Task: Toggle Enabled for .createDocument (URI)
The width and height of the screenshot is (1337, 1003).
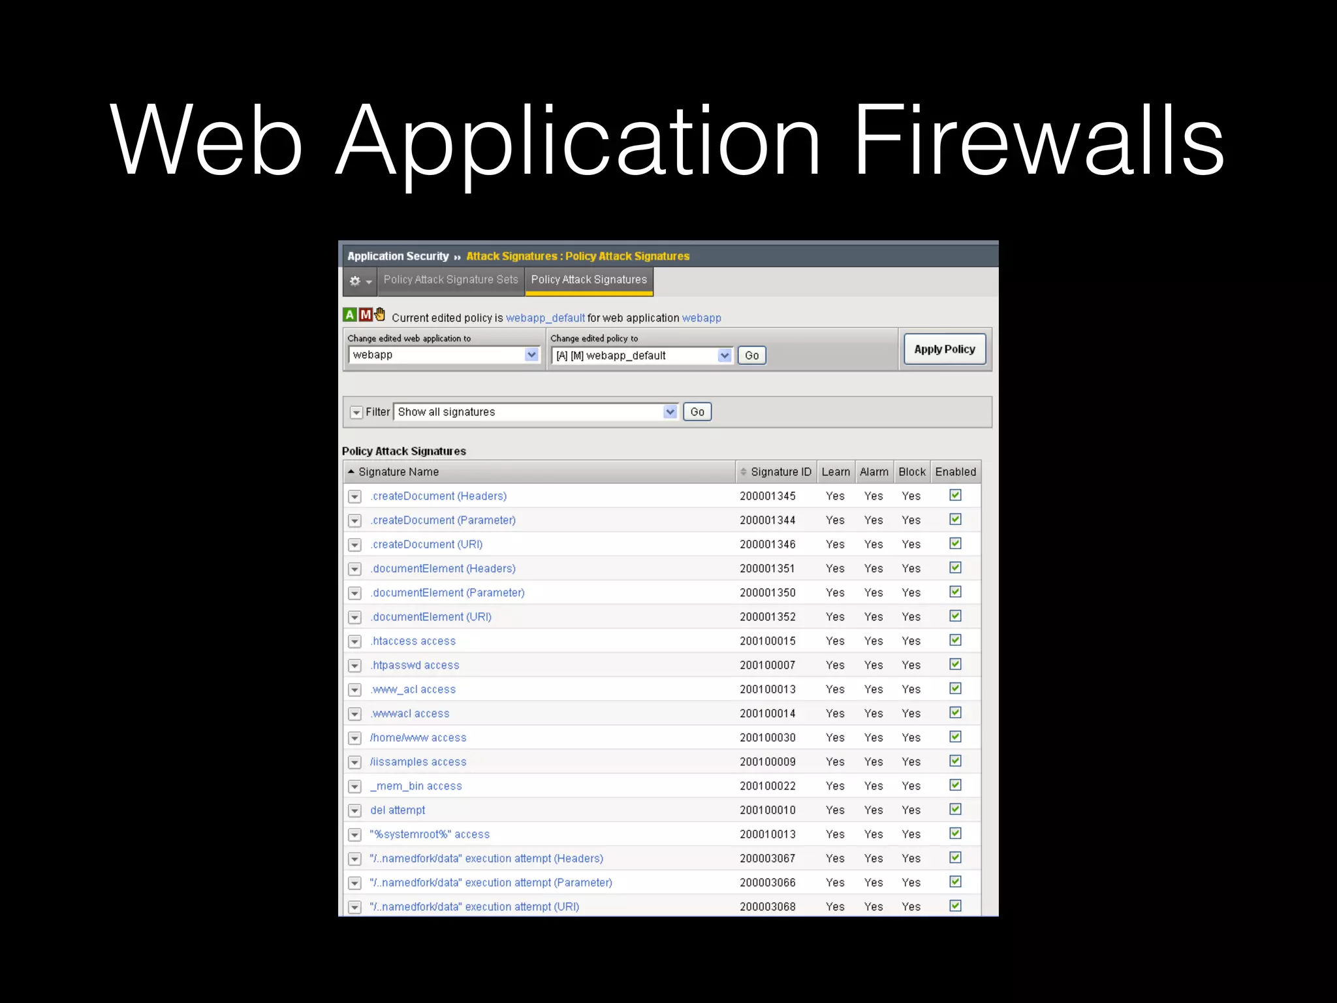Action: click(955, 543)
